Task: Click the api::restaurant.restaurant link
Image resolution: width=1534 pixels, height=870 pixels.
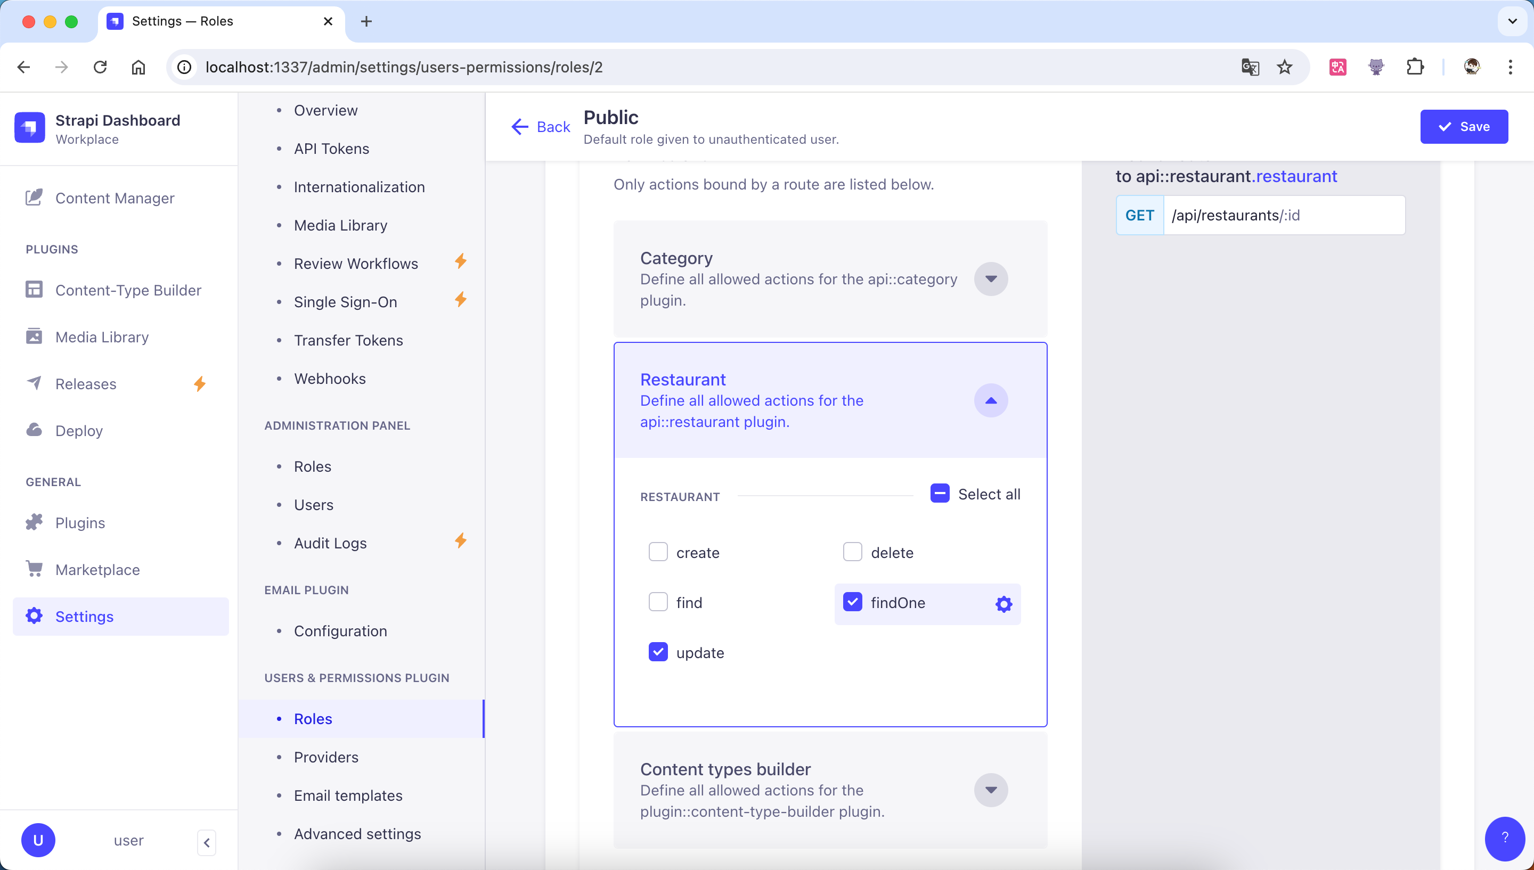Action: [1297, 176]
